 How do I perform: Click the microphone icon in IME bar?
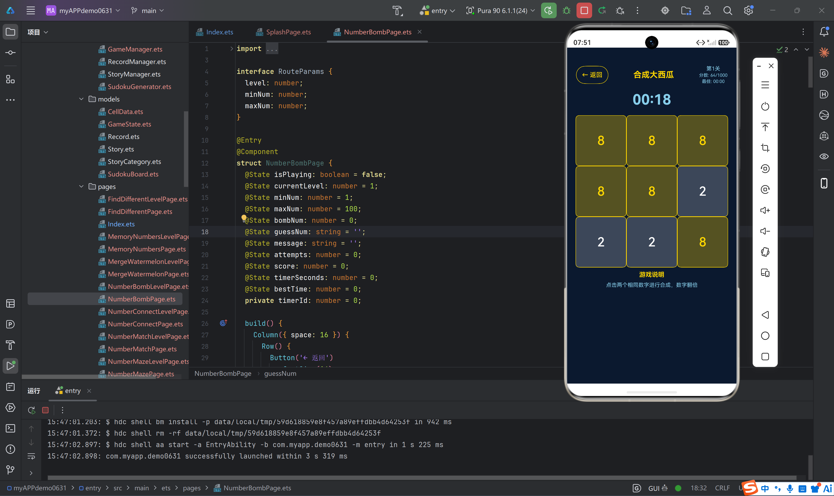[790, 488]
